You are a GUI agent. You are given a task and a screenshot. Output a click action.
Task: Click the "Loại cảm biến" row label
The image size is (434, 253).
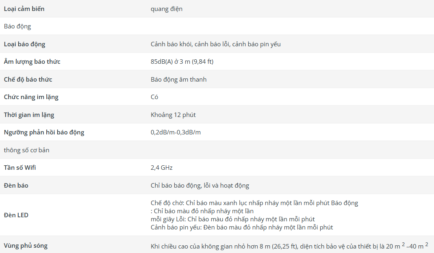pos(24,9)
